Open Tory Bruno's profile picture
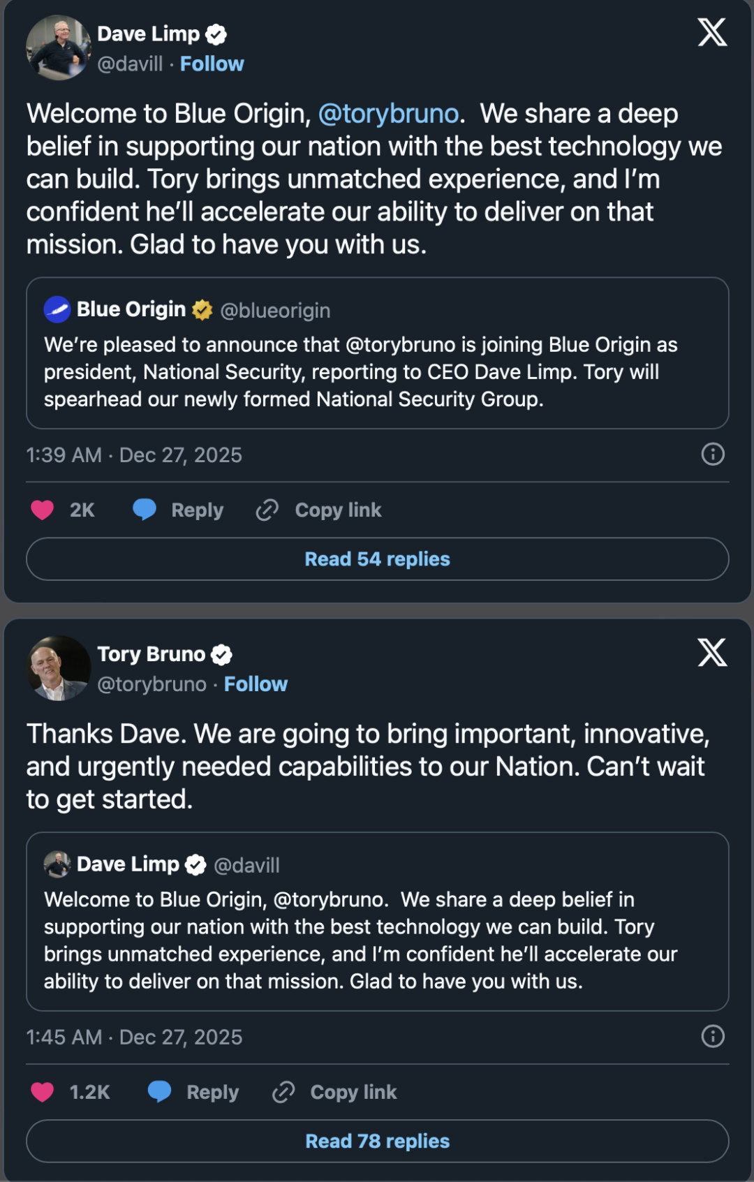 tap(59, 668)
